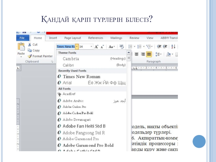Click the font list scrollbar thumb
This screenshot has height=162, width=216.
[x=129, y=58]
